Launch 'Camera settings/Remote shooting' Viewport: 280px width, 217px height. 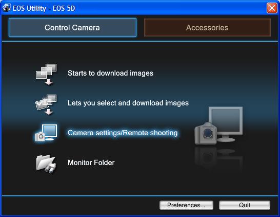pos(123,133)
